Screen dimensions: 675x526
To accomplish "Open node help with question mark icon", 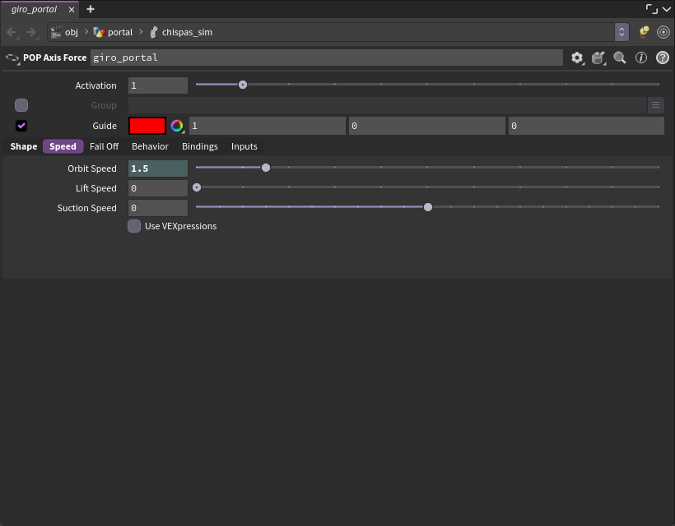I will (x=663, y=58).
